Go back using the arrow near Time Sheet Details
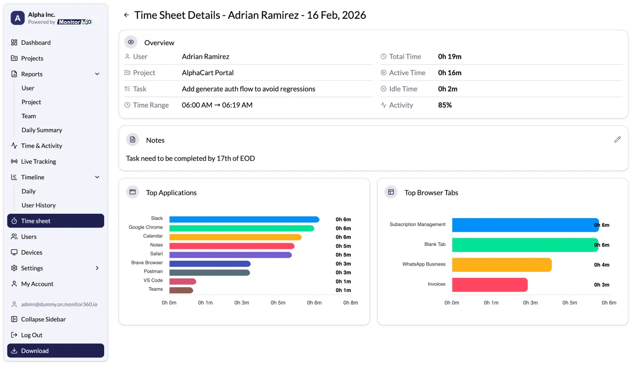633x365 pixels. click(x=126, y=15)
